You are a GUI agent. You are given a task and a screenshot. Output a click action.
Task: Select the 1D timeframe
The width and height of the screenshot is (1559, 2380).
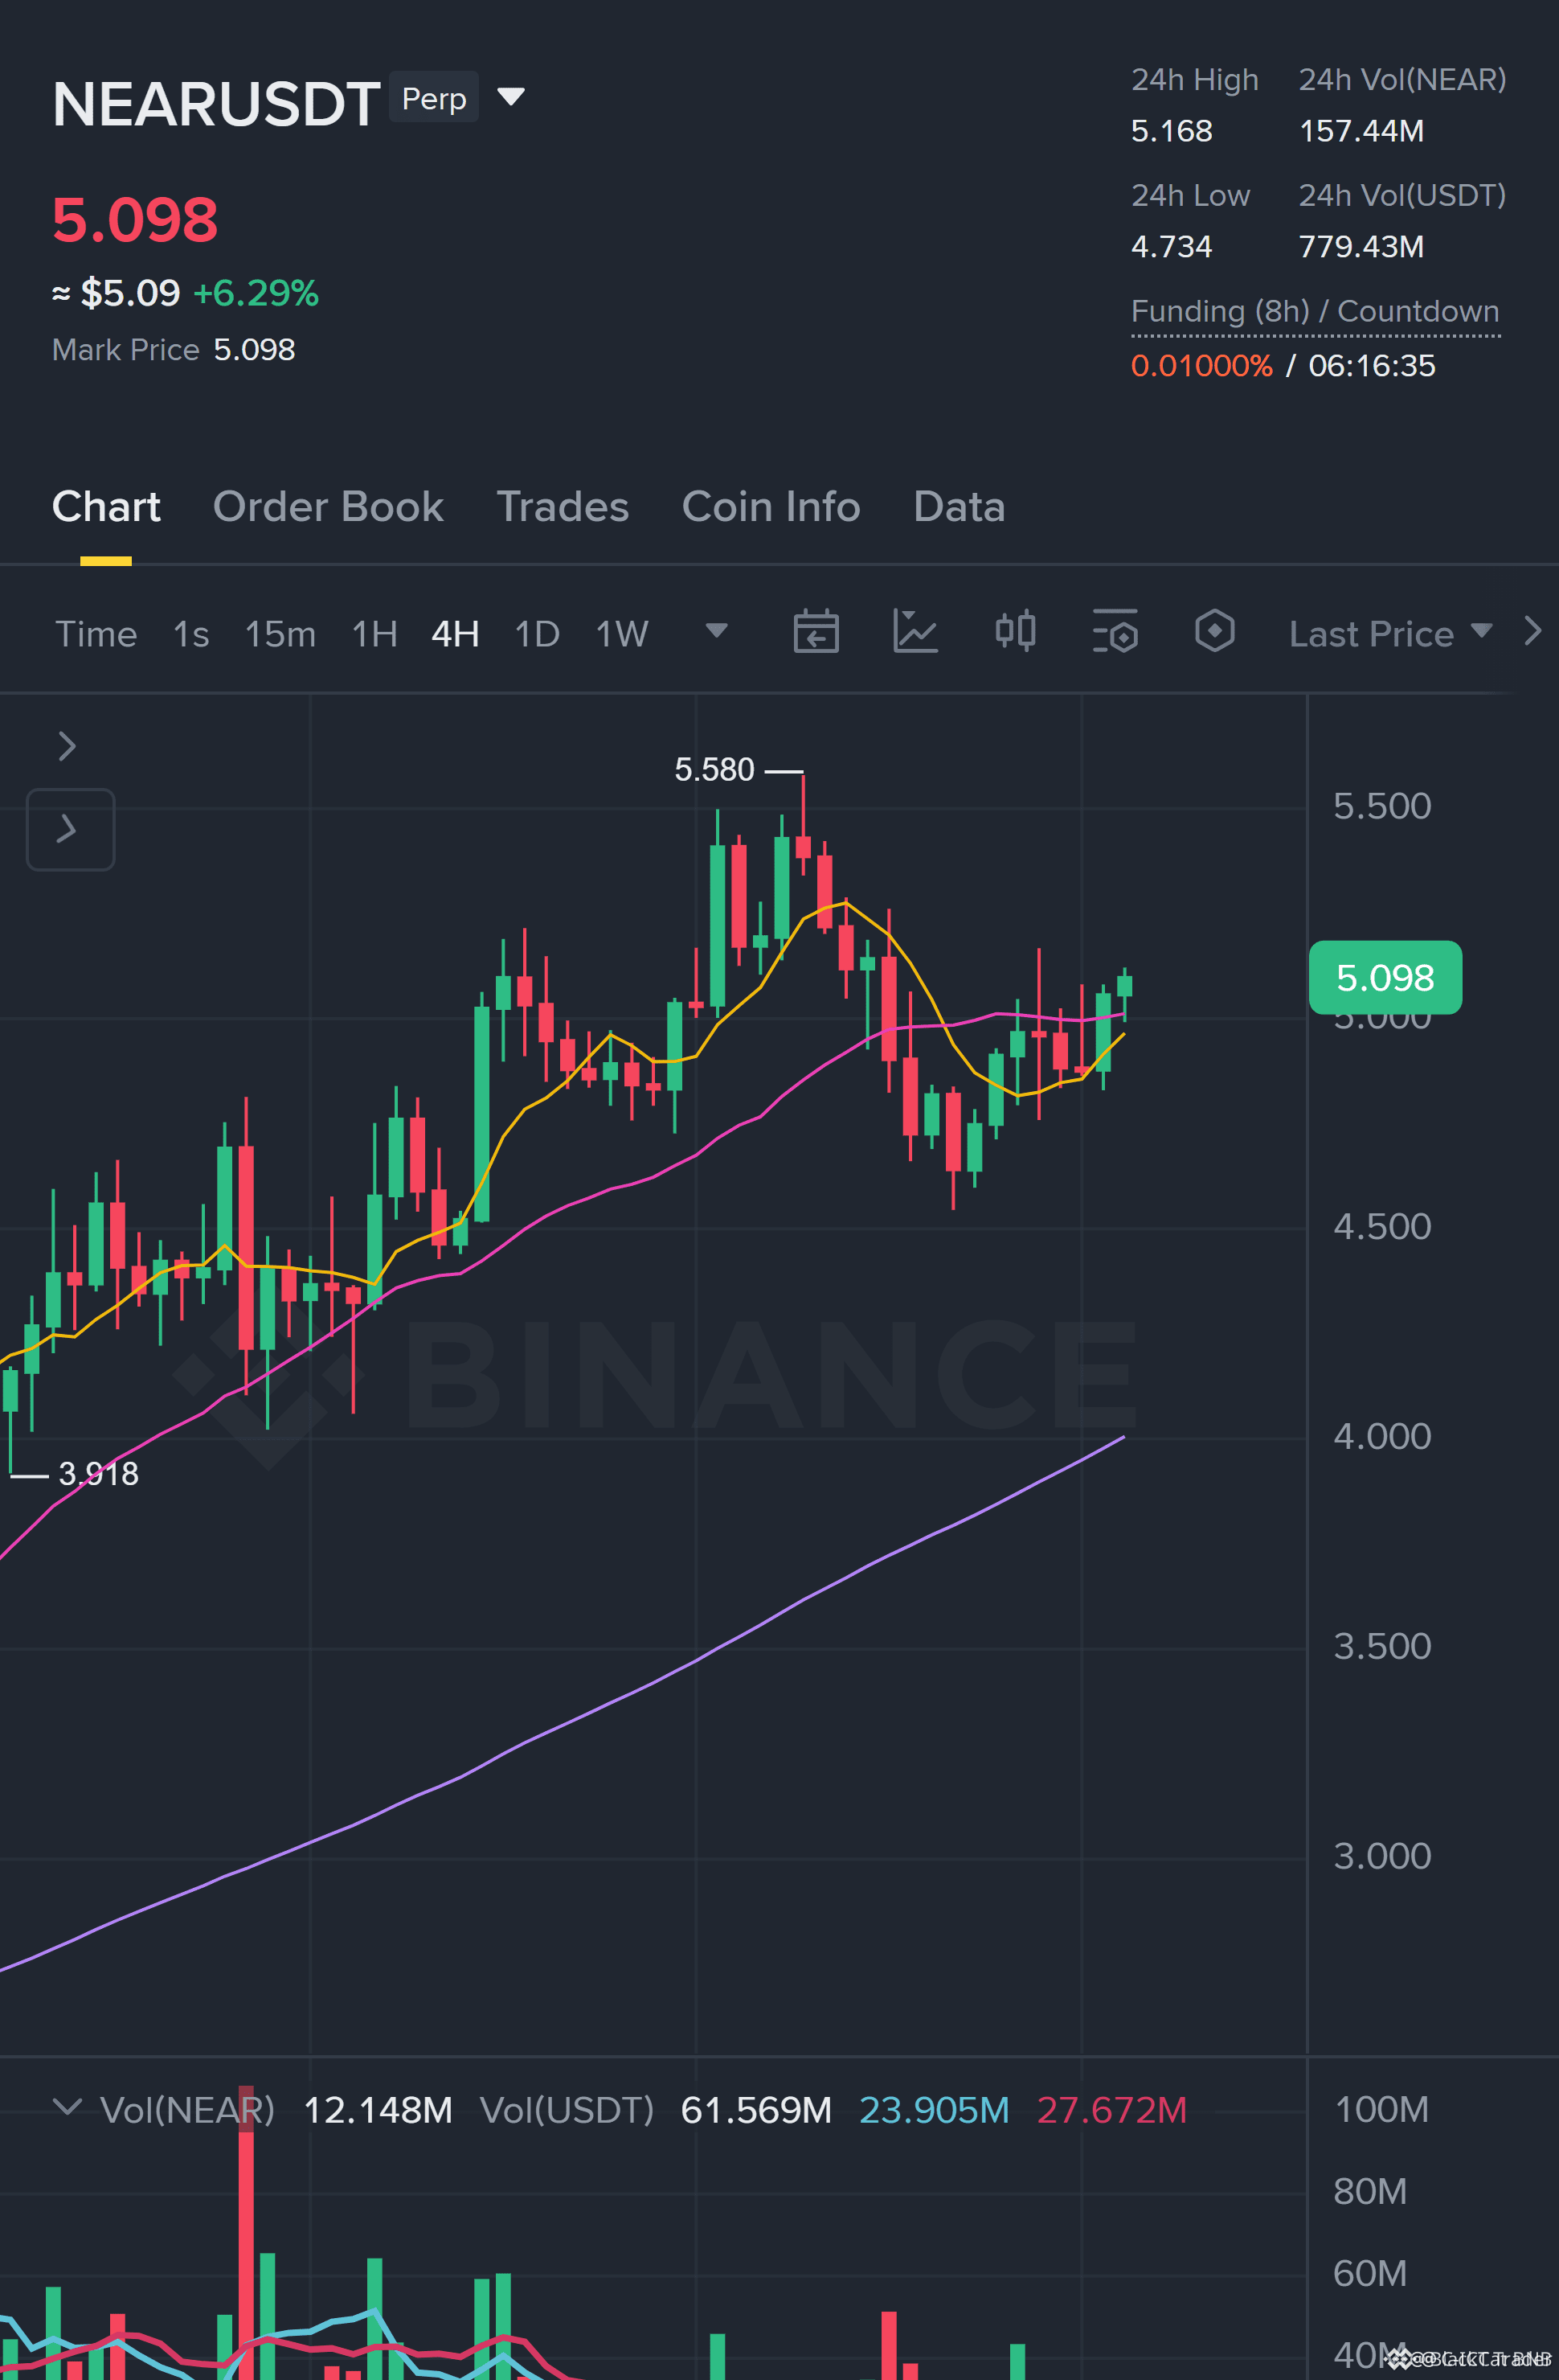click(537, 634)
